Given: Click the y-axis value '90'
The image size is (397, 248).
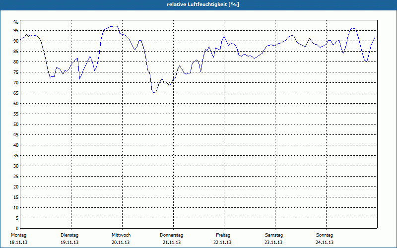Looking at the screenshot, I should tap(16, 41).
